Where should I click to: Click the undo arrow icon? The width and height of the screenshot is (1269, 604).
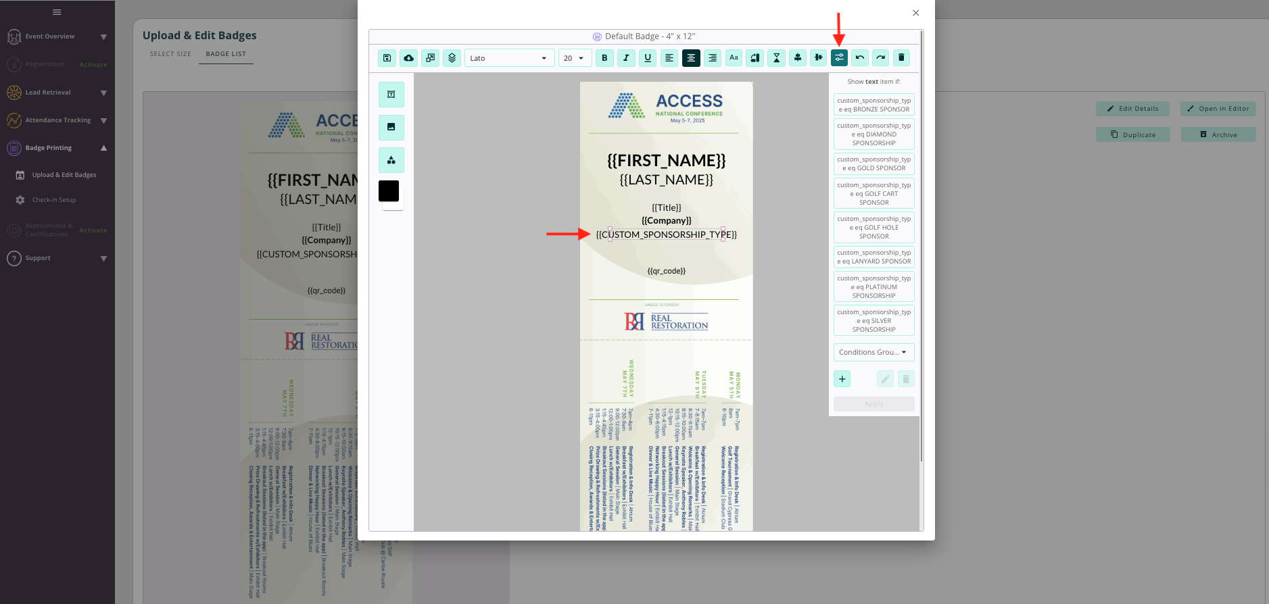coord(860,58)
